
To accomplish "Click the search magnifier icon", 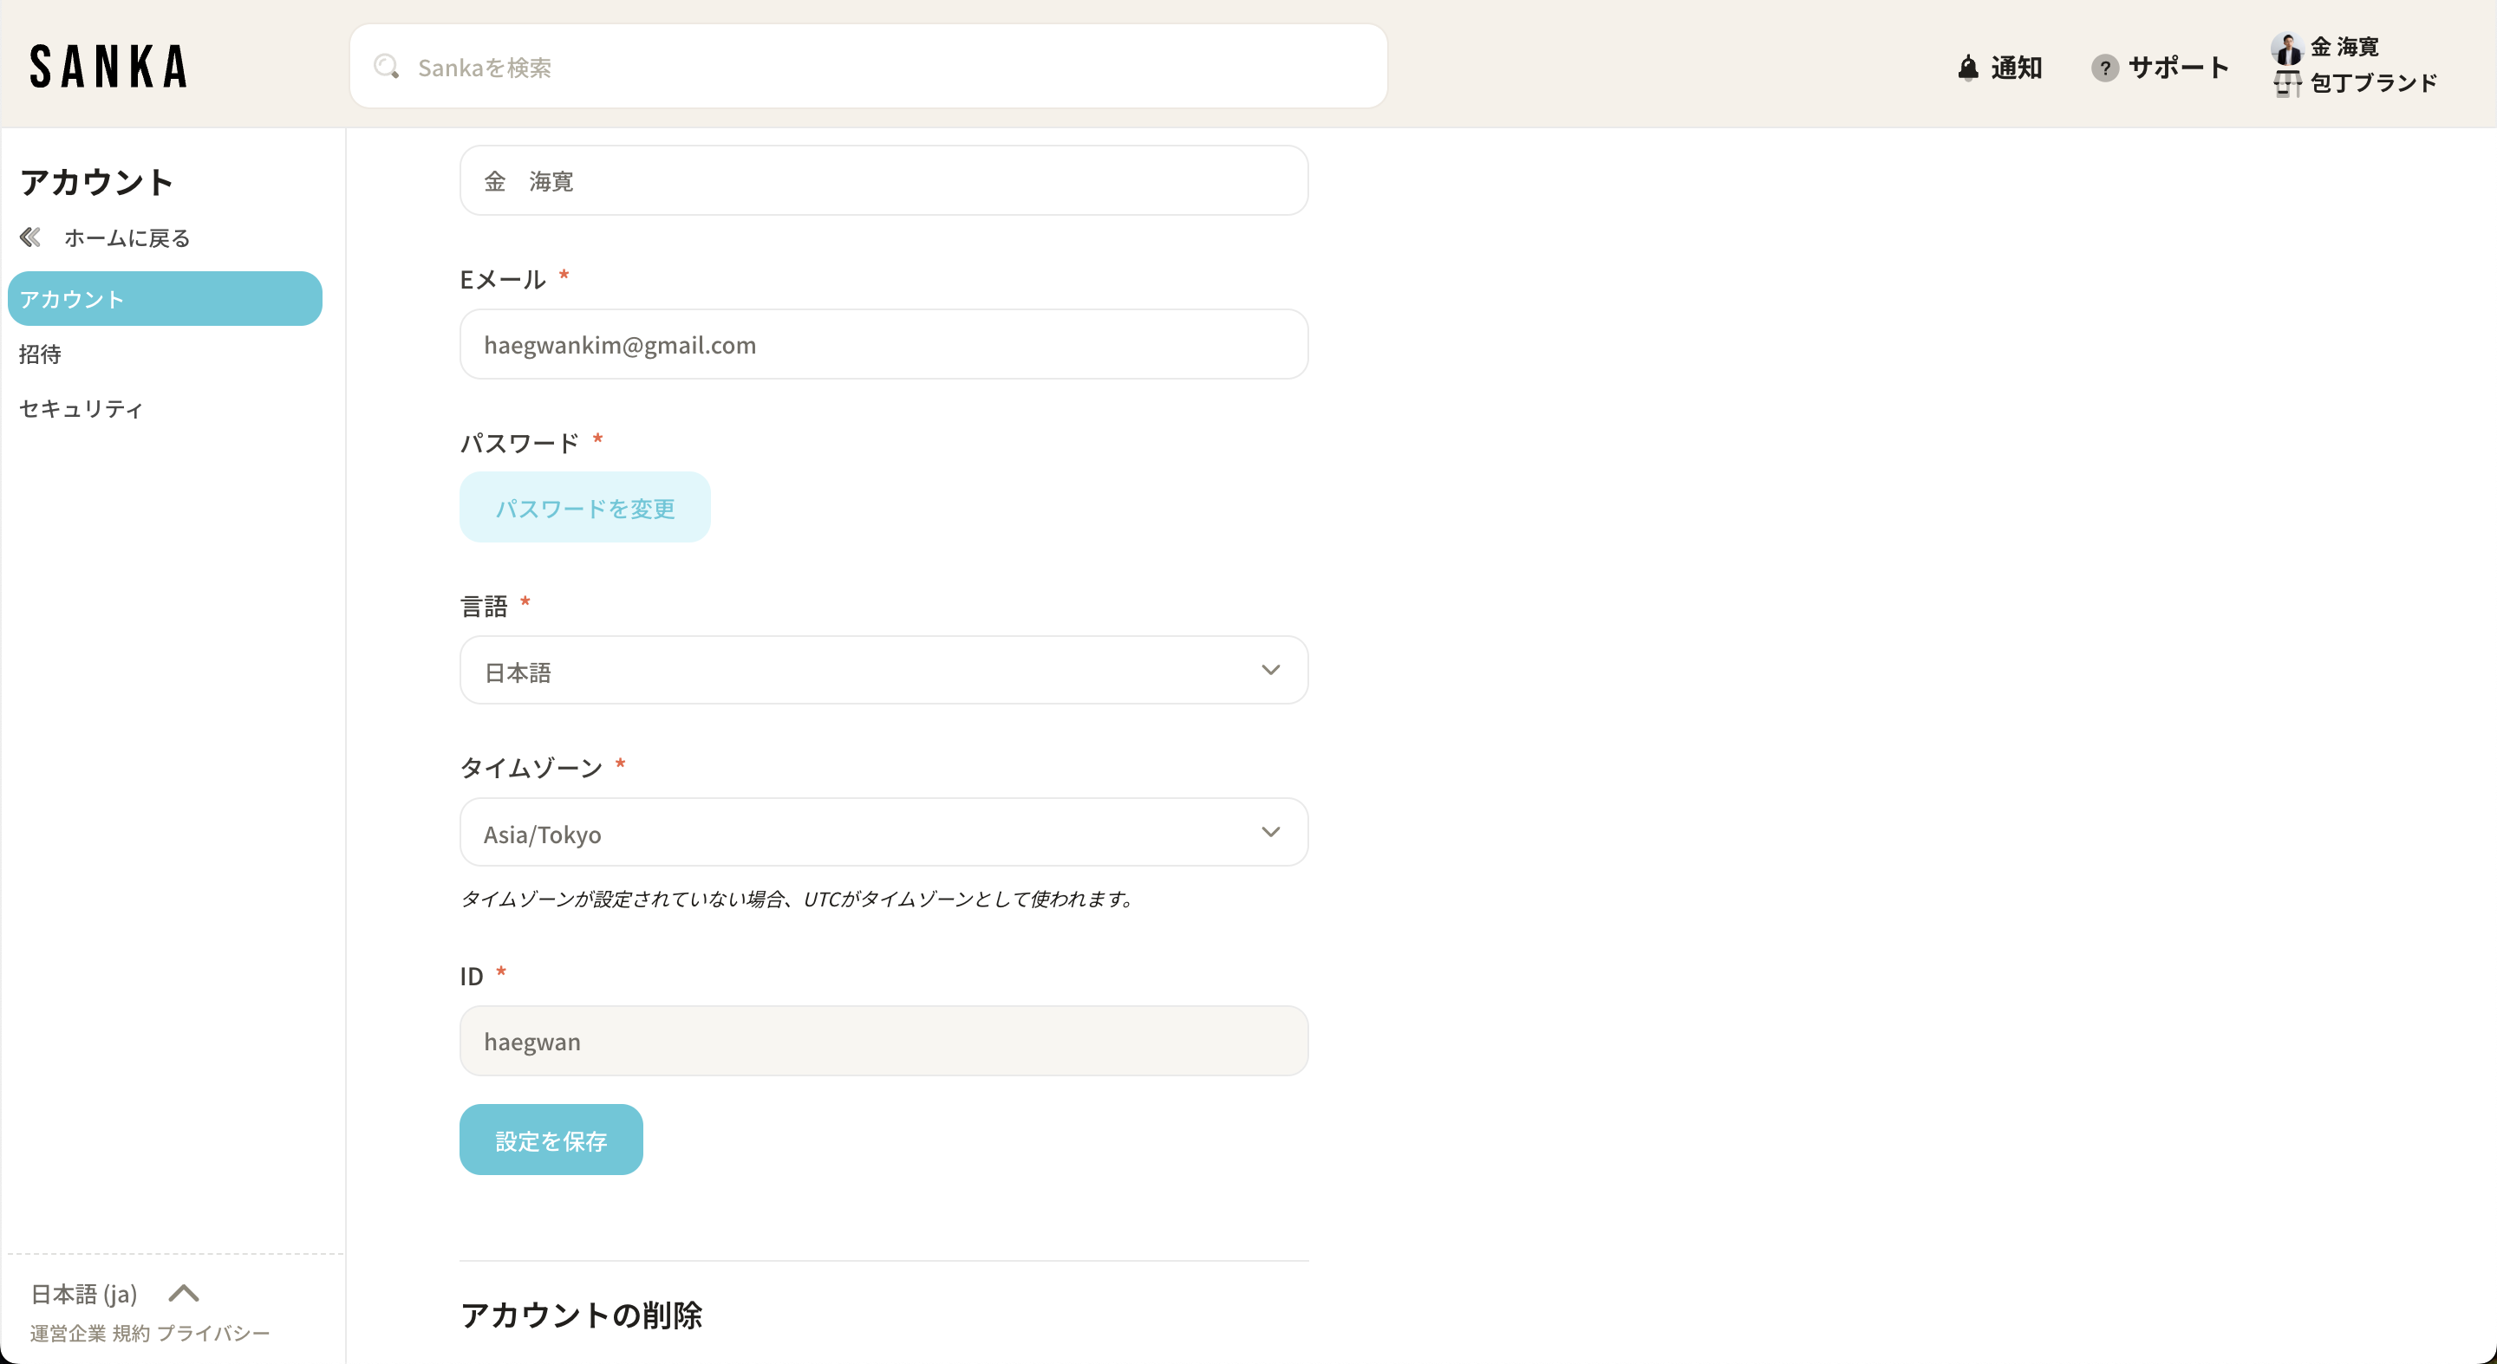I will click(387, 67).
